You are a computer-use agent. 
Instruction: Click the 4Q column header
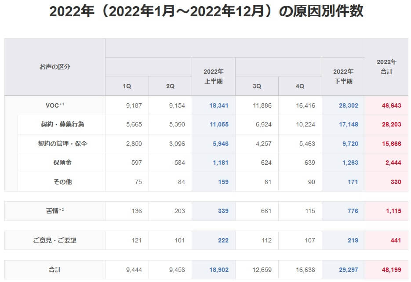(x=300, y=86)
